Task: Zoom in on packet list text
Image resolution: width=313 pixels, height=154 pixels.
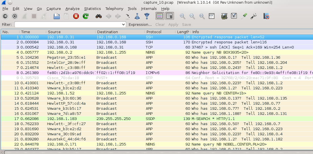Action: (183, 16)
